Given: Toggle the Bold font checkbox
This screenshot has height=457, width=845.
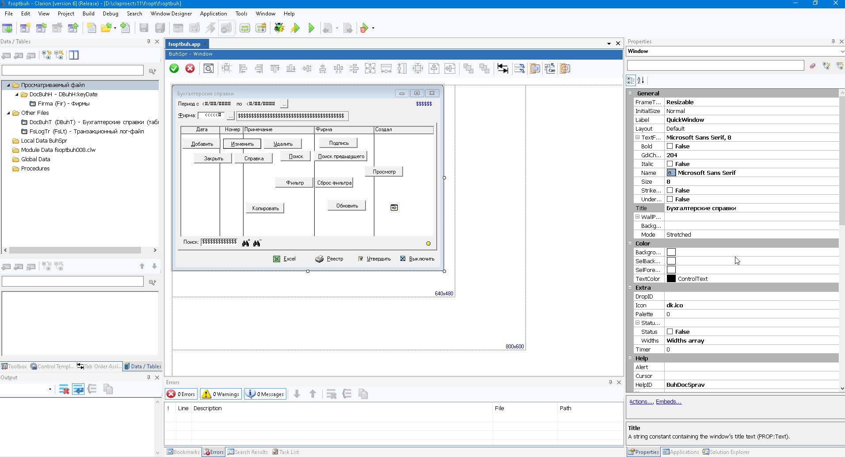Looking at the screenshot, I should pyautogui.click(x=670, y=146).
